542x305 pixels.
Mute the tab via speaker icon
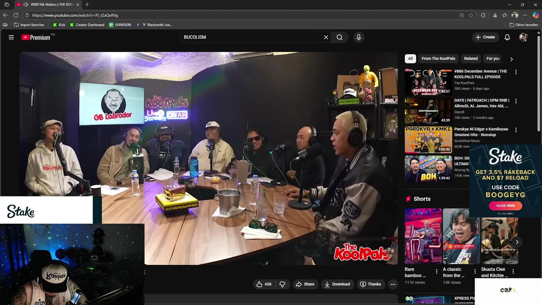click(x=26, y=5)
